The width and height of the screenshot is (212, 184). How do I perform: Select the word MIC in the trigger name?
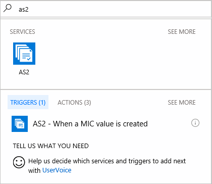coord(88,124)
